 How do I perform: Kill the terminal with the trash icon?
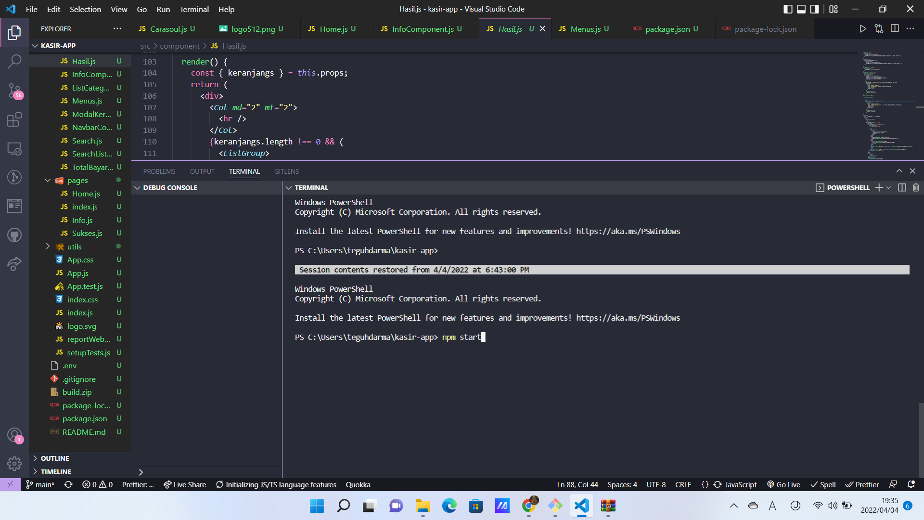[916, 188]
